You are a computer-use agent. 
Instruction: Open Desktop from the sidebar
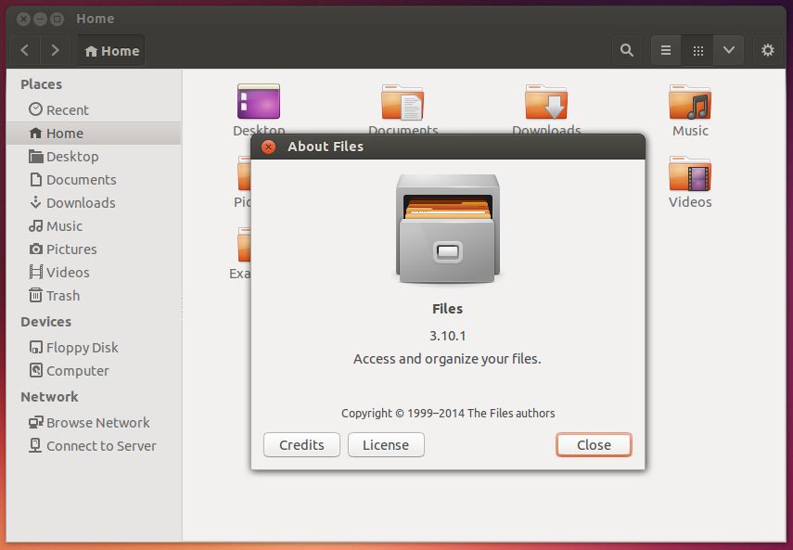pyautogui.click(x=94, y=156)
